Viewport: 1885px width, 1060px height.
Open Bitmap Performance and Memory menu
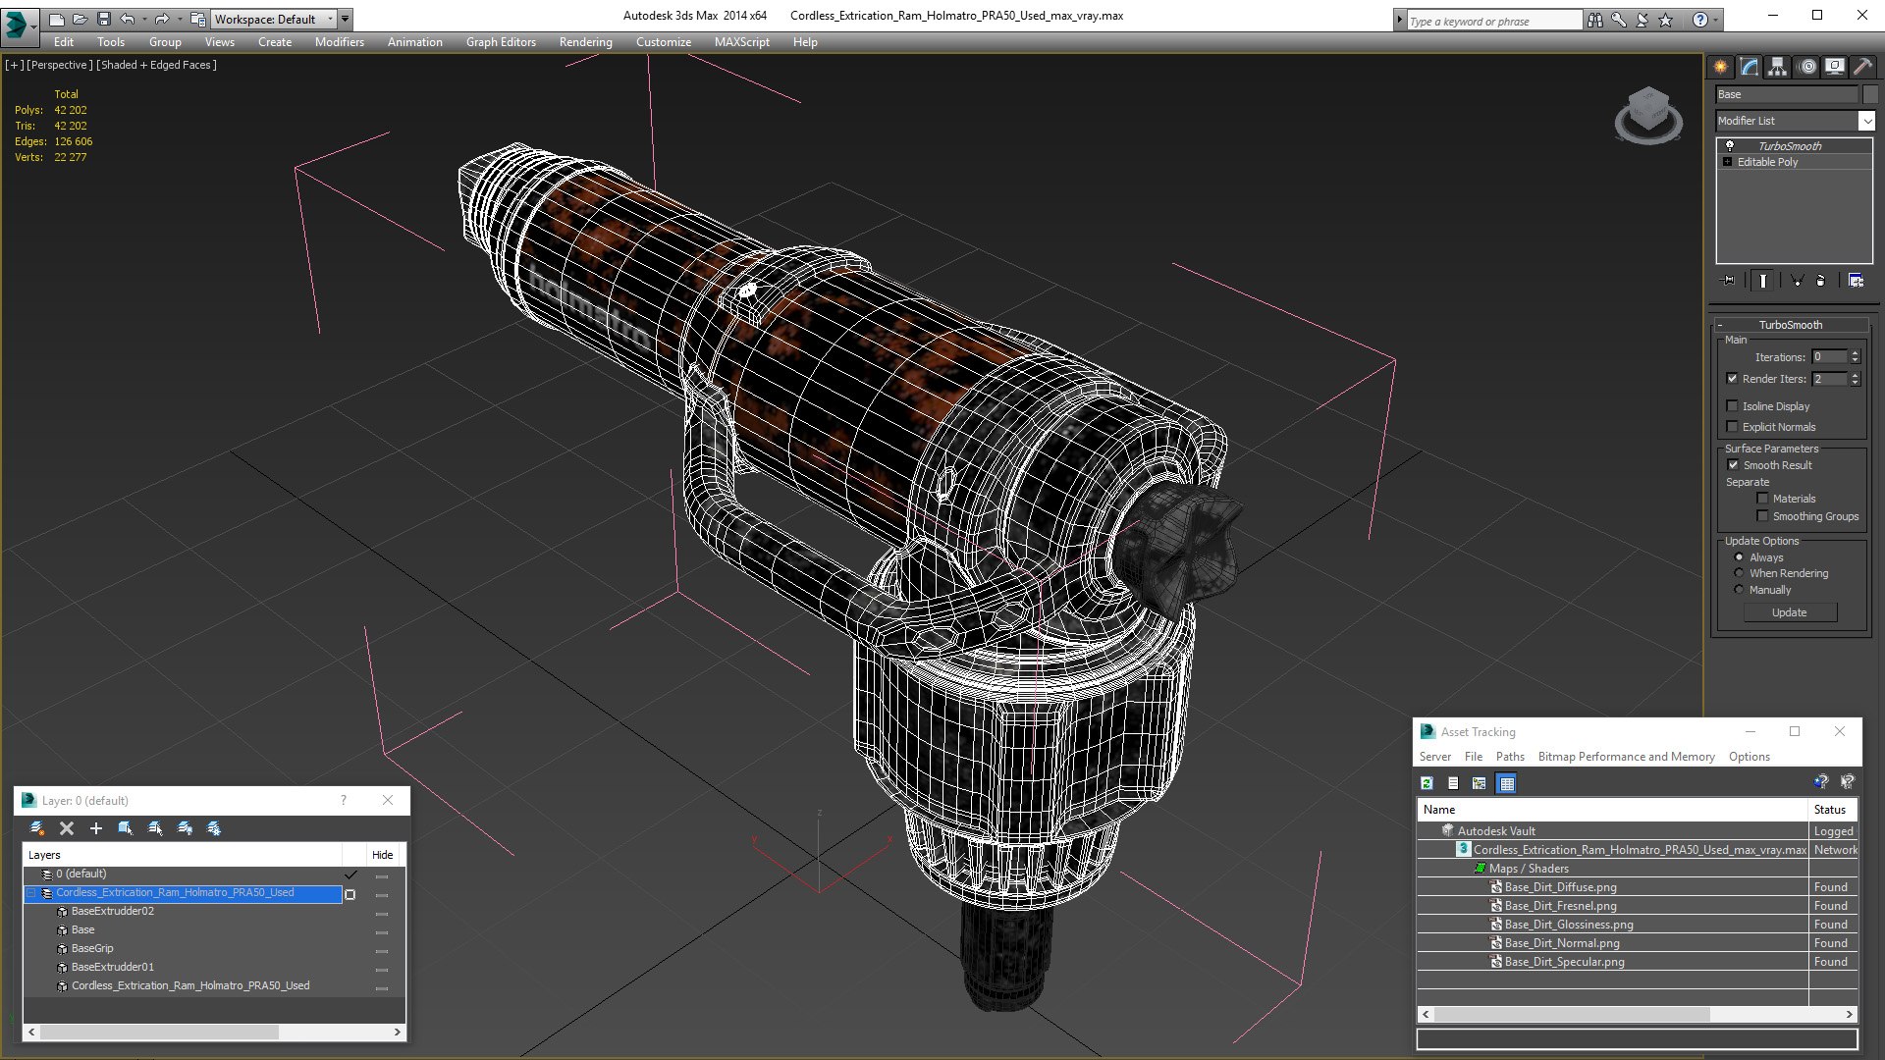click(x=1626, y=757)
